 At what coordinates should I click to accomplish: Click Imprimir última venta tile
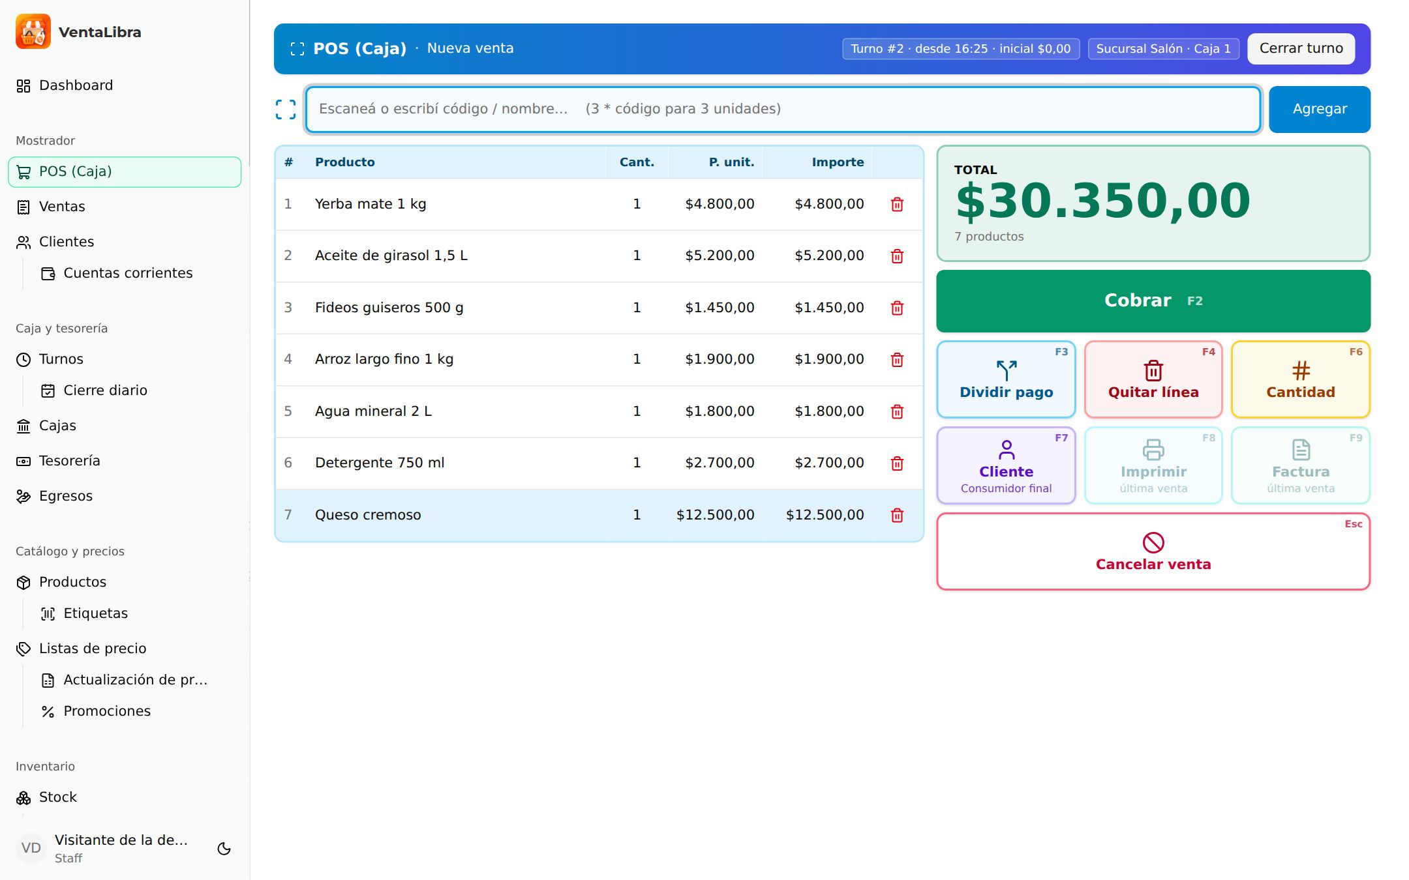1153,465
